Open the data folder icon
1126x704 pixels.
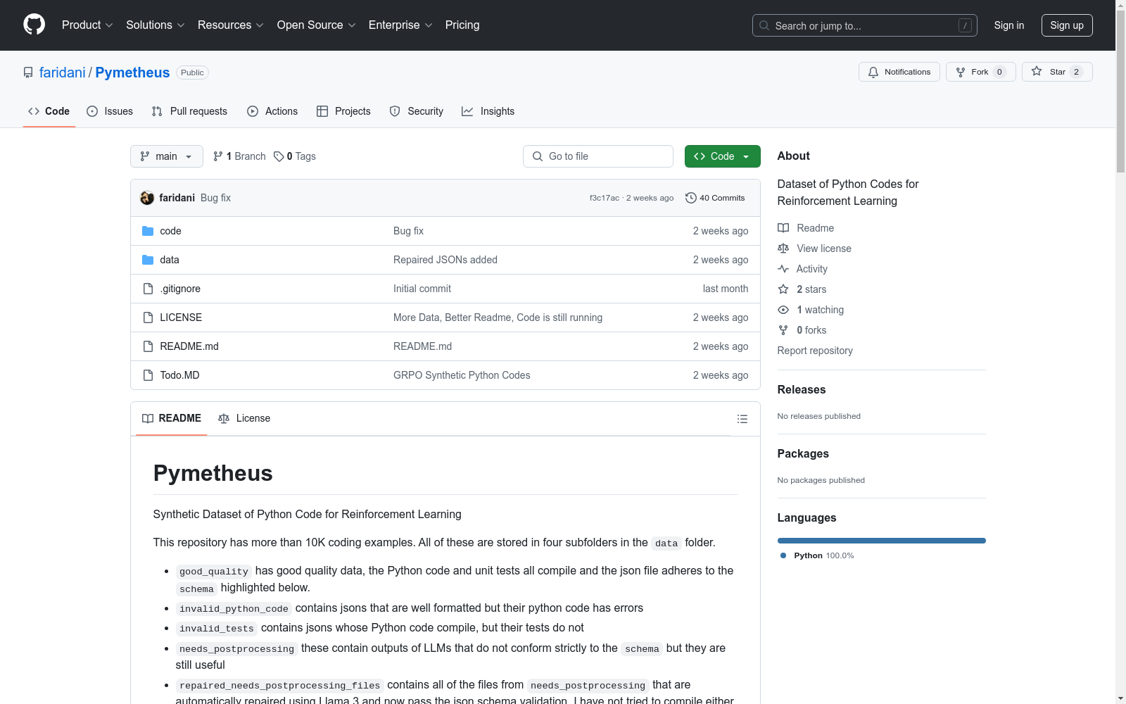point(148,260)
